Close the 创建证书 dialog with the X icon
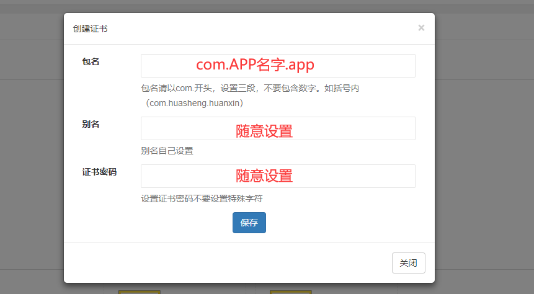534x294 pixels. click(x=421, y=28)
